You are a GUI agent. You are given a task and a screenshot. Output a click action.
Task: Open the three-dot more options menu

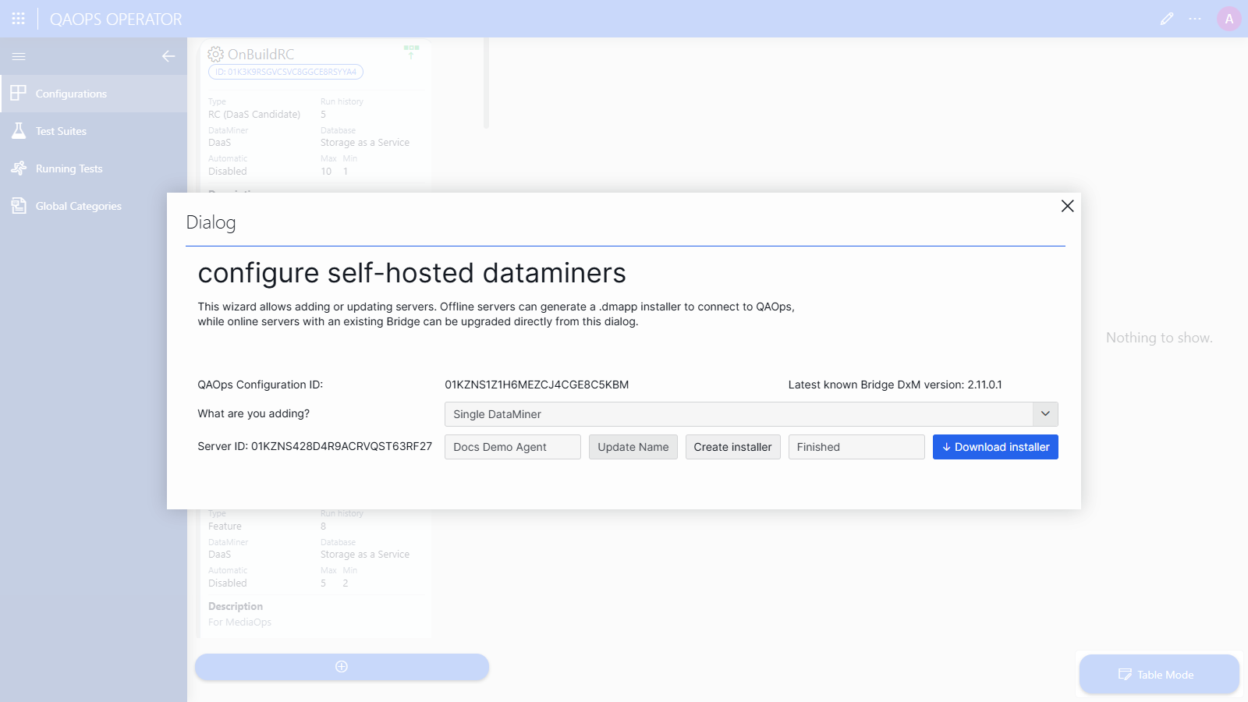coord(1195,19)
